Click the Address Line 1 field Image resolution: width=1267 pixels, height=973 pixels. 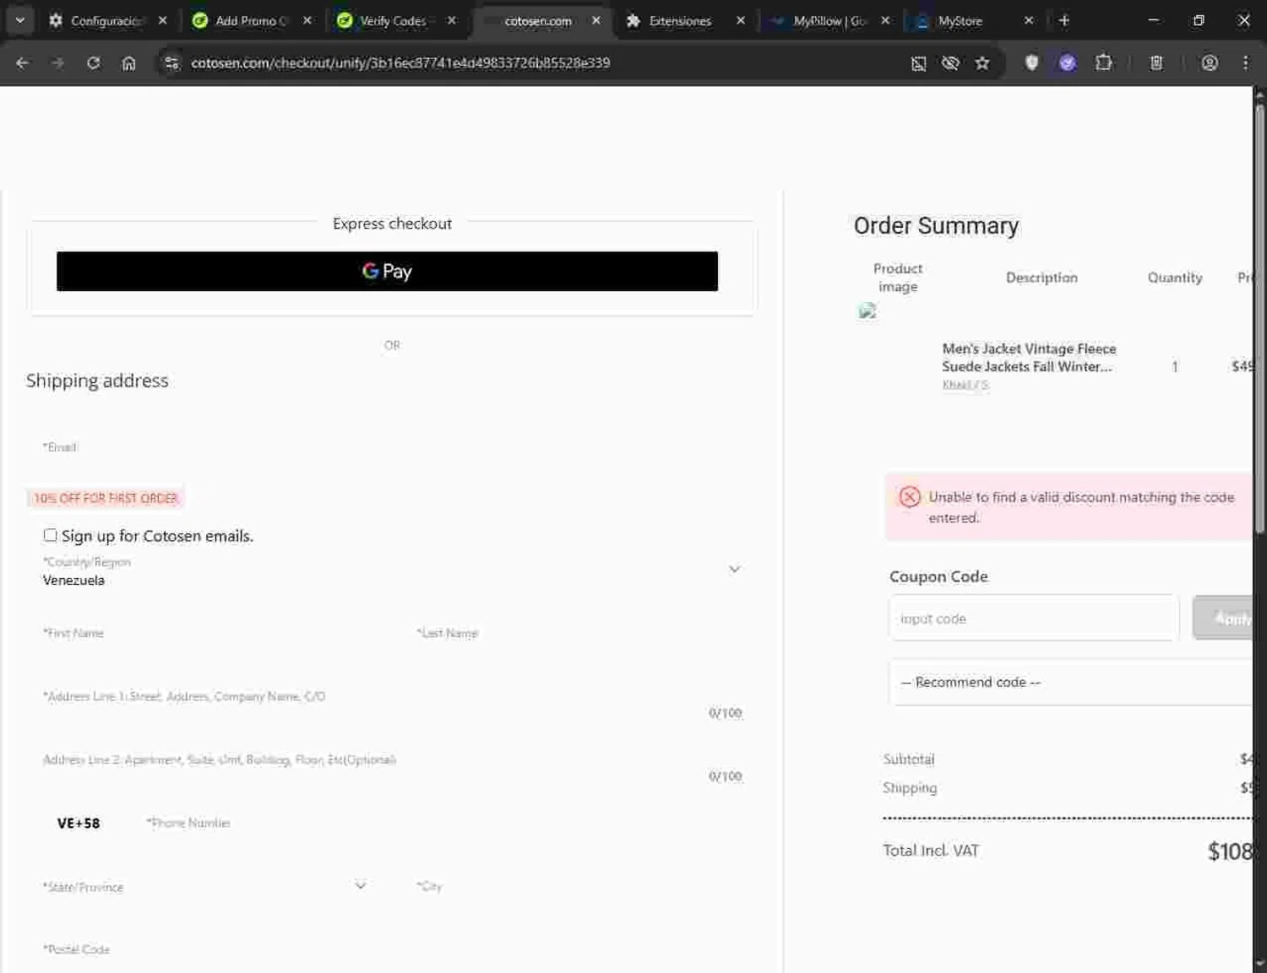[392, 697]
